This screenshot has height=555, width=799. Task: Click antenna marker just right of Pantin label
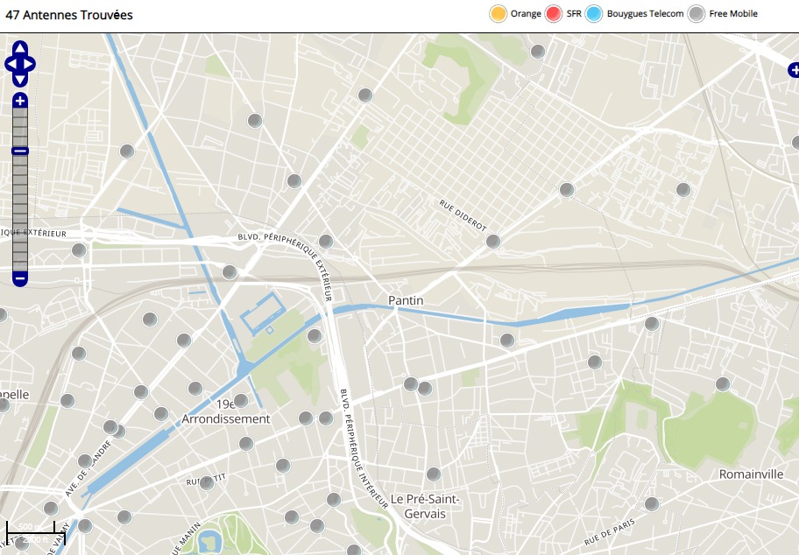(507, 341)
